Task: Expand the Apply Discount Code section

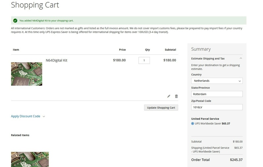Action: [x=26, y=116]
